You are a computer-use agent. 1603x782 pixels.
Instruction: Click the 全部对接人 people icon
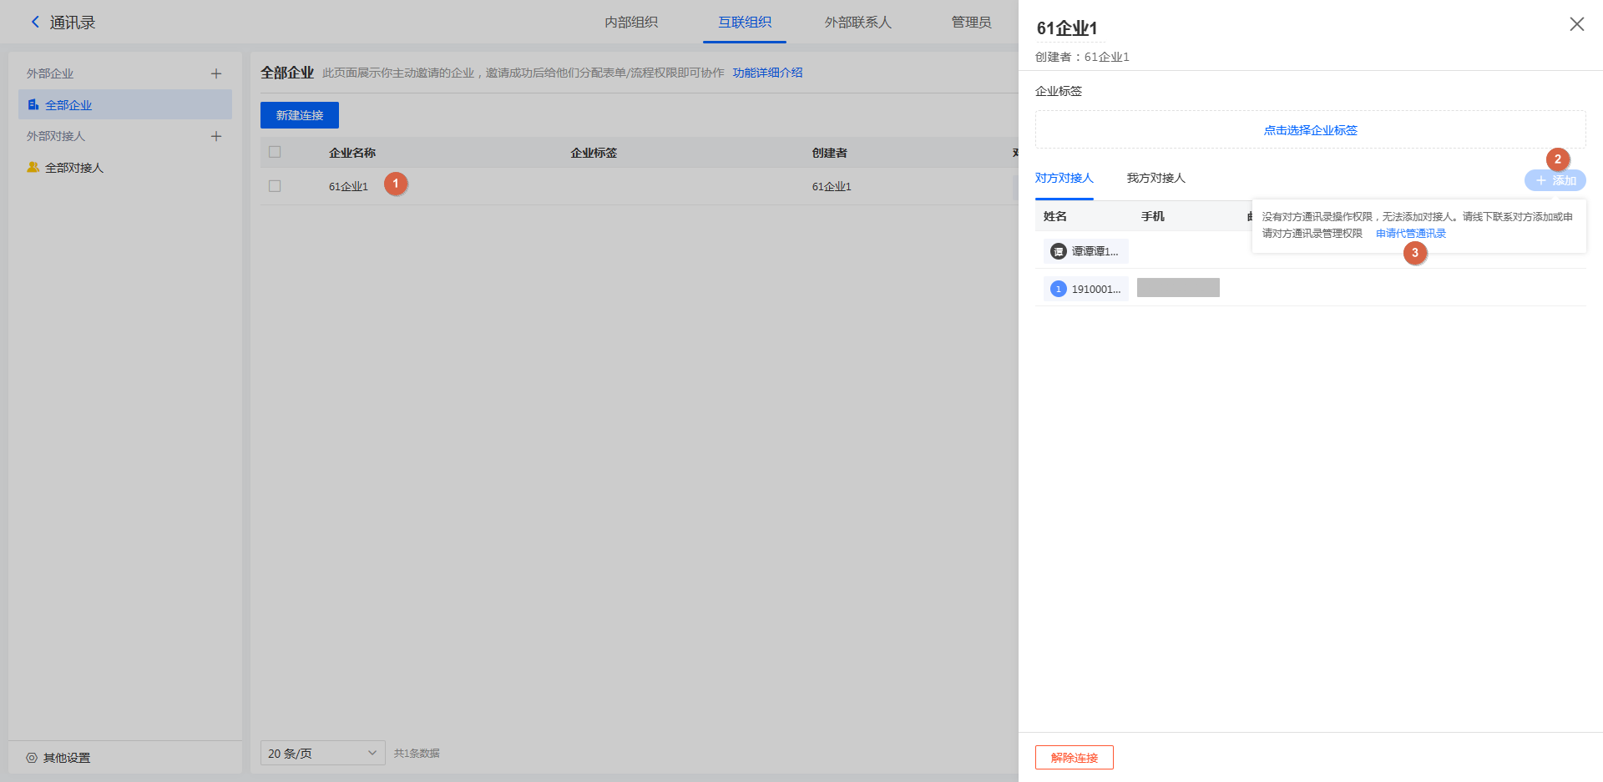pyautogui.click(x=33, y=168)
